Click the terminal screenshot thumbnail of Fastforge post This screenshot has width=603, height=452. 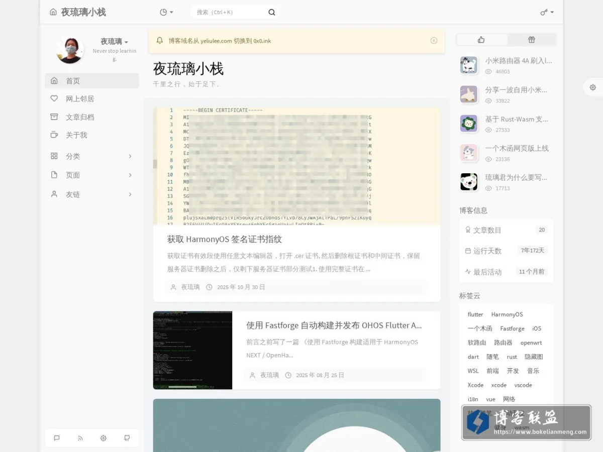pos(192,350)
